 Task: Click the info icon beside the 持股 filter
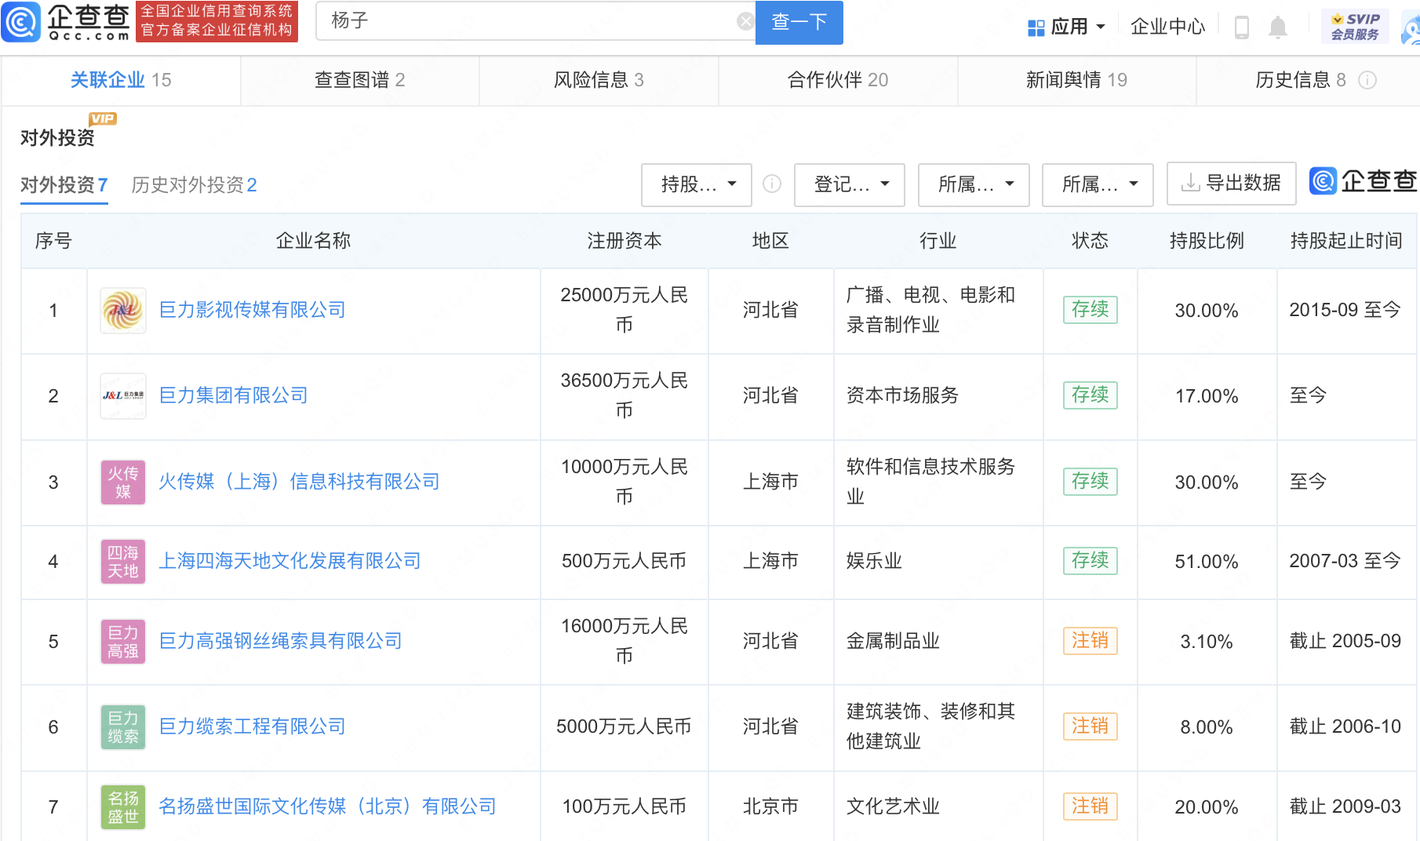(772, 184)
